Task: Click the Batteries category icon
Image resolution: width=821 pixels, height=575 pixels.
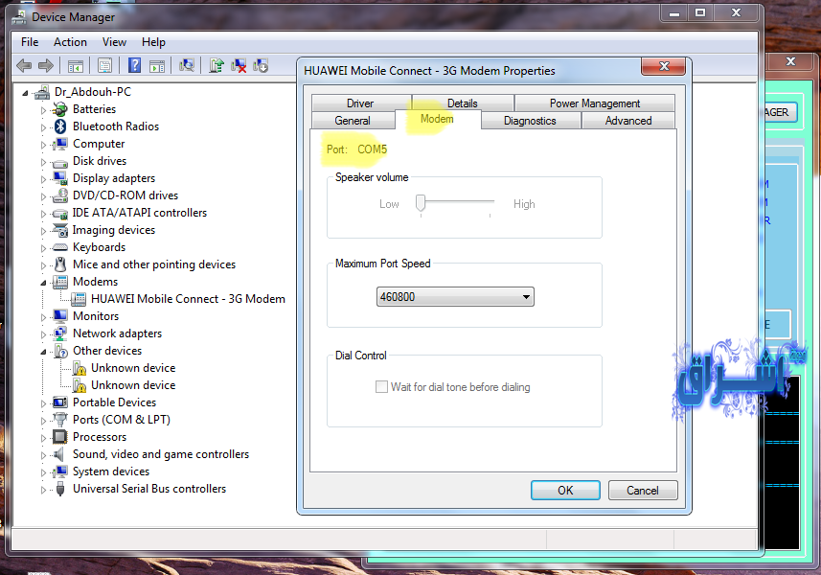Action: 60,109
